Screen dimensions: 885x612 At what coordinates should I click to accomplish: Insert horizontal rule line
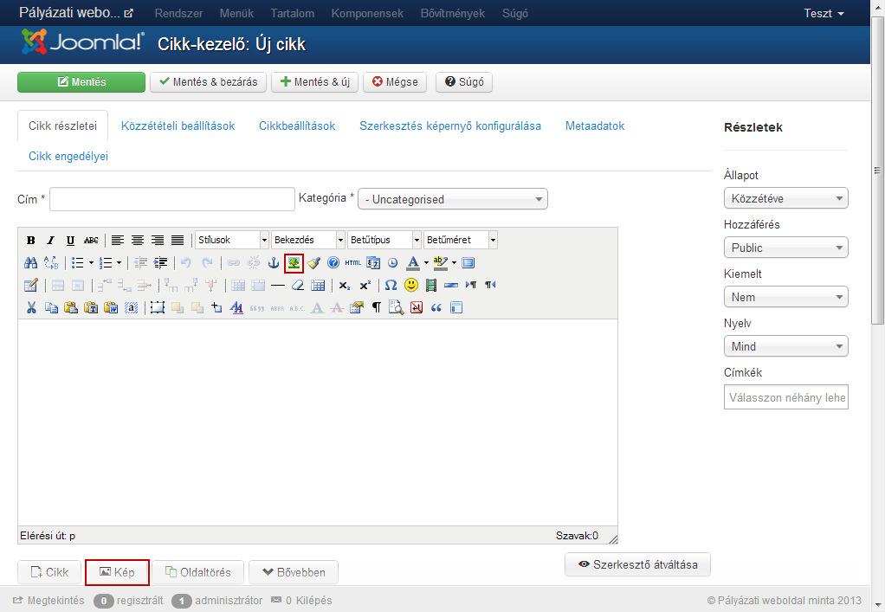click(278, 286)
